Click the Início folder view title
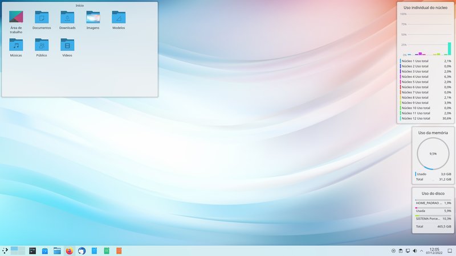This screenshot has height=256, width=456. click(x=80, y=6)
